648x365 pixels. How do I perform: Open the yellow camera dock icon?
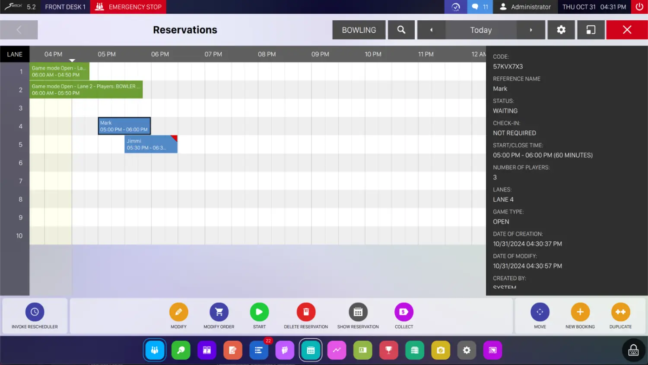441,350
